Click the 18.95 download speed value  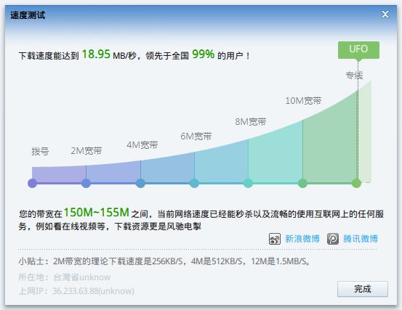[96, 54]
